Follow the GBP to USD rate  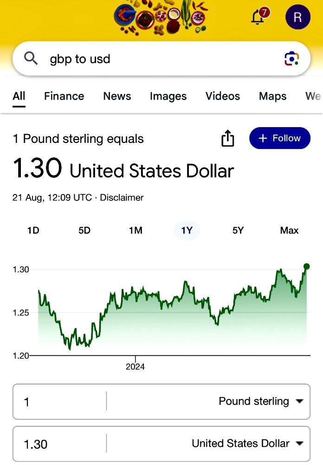(279, 138)
